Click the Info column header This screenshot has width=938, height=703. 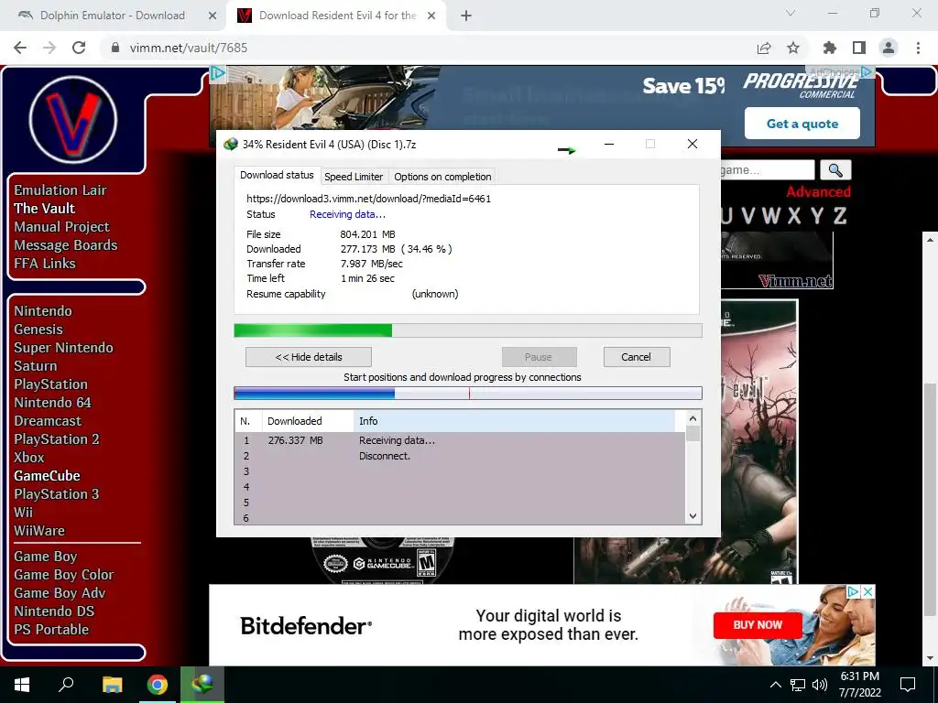(x=515, y=421)
